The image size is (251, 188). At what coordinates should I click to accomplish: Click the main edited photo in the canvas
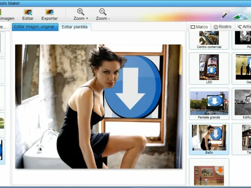[x=99, y=107]
